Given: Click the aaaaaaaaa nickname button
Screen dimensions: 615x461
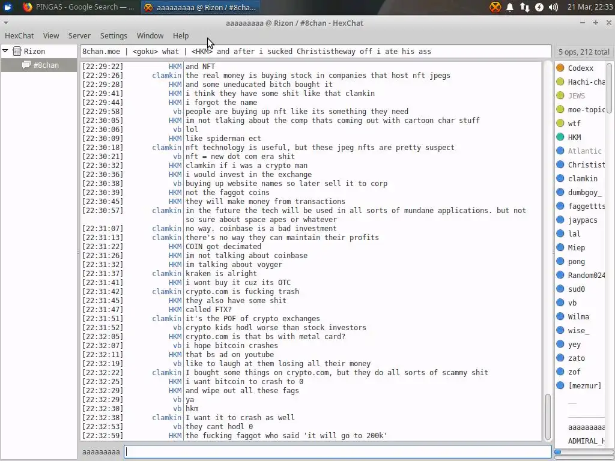Looking at the screenshot, I should click(101, 451).
